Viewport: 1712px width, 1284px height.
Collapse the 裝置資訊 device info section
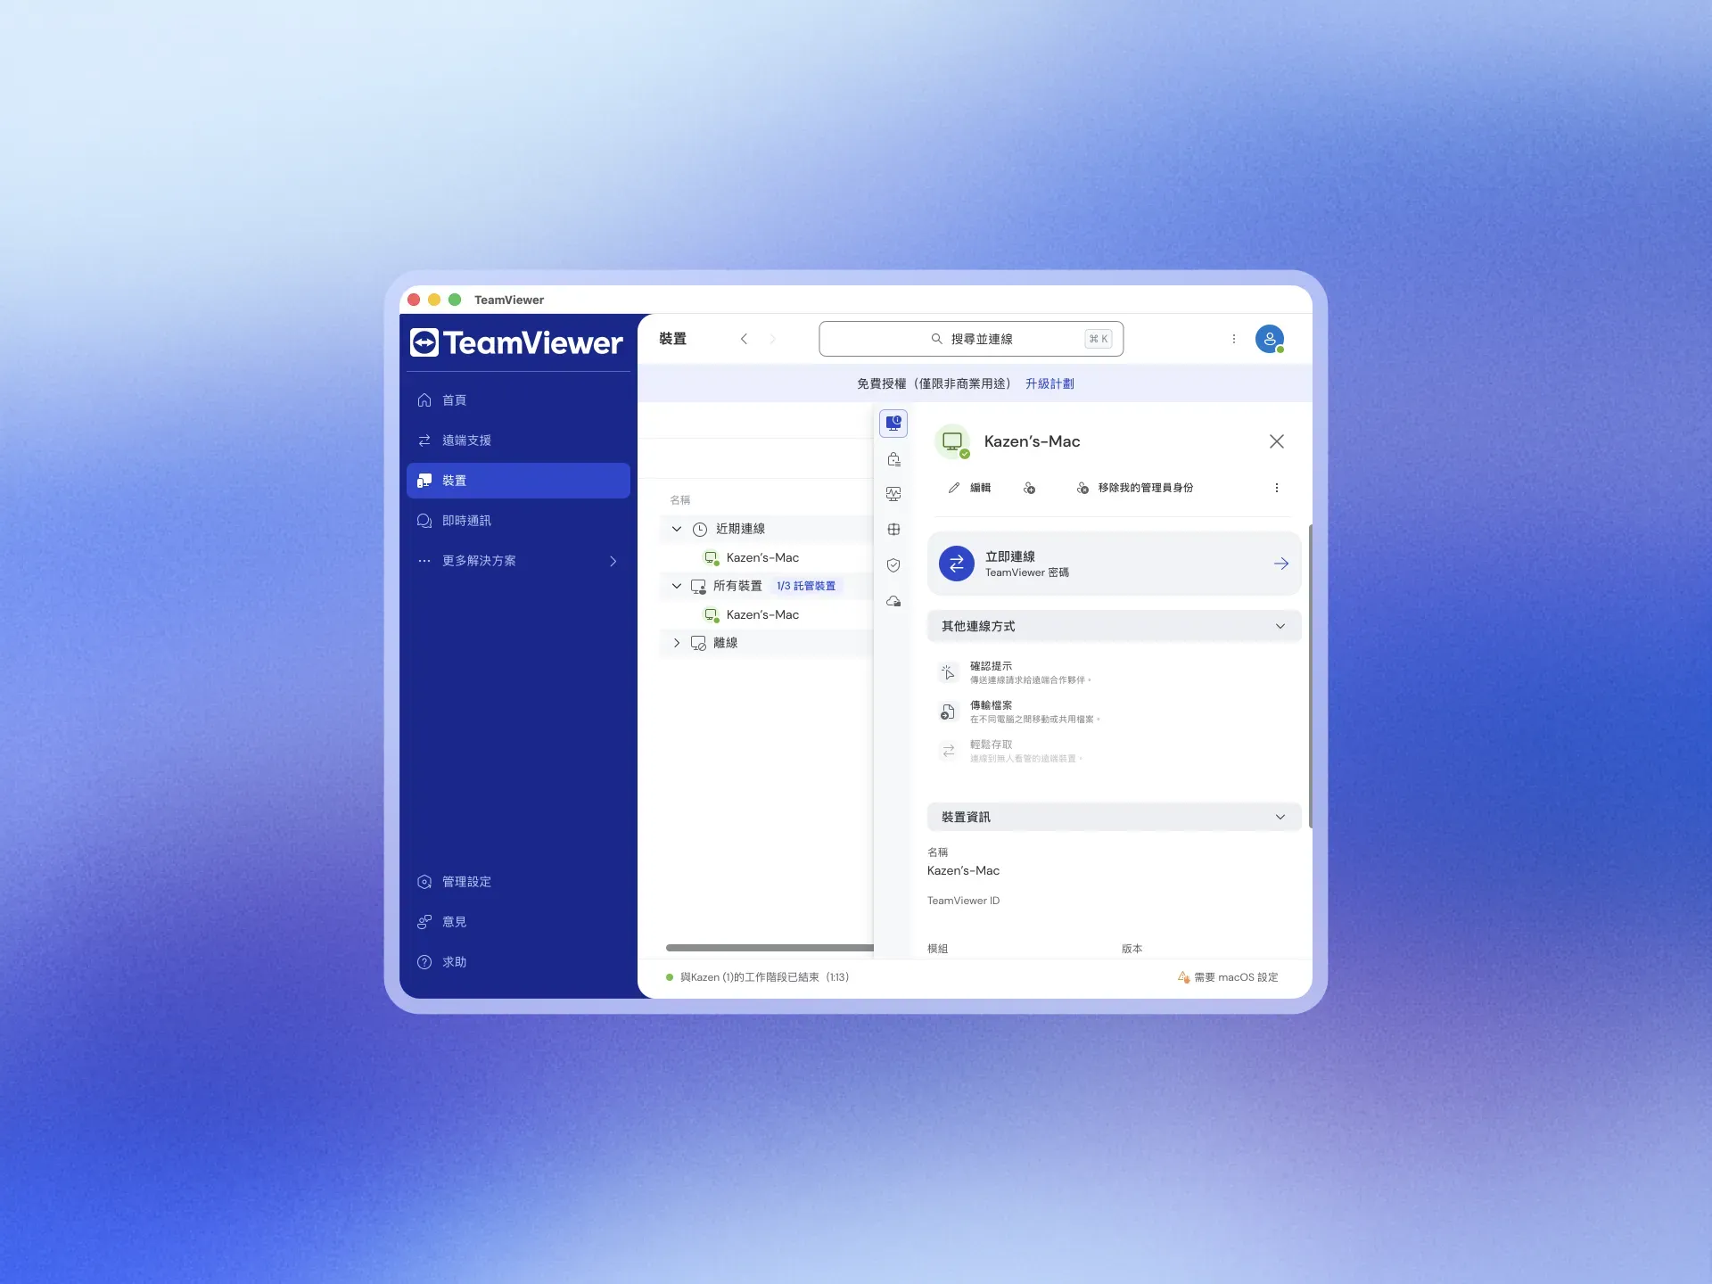click(x=1115, y=817)
